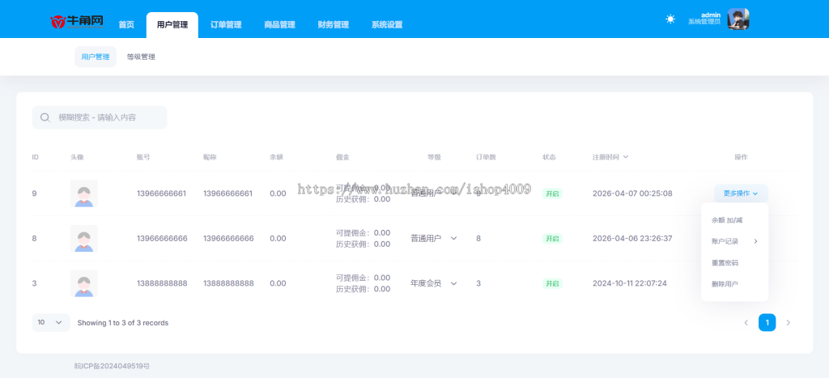Viewport: 829px width, 378px height.
Task: Click order count 3 cell
Action: coord(478,283)
